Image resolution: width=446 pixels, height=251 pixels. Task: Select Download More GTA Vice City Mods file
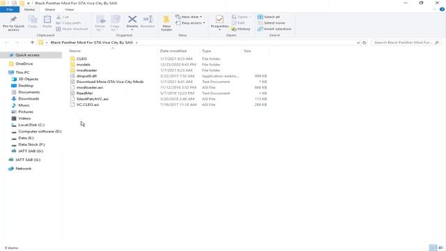(x=110, y=82)
